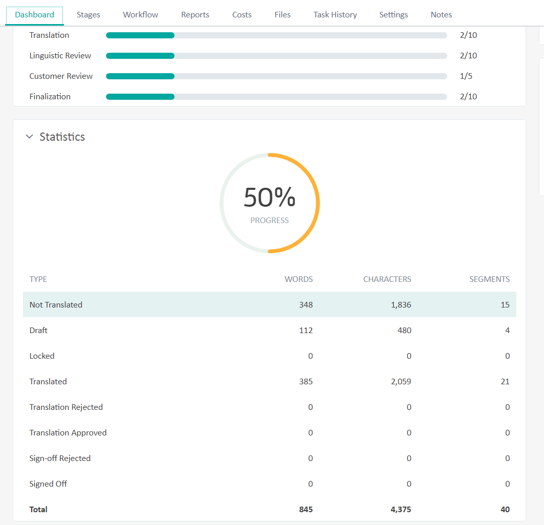Go to the Files tab
The image size is (544, 525).
point(282,14)
